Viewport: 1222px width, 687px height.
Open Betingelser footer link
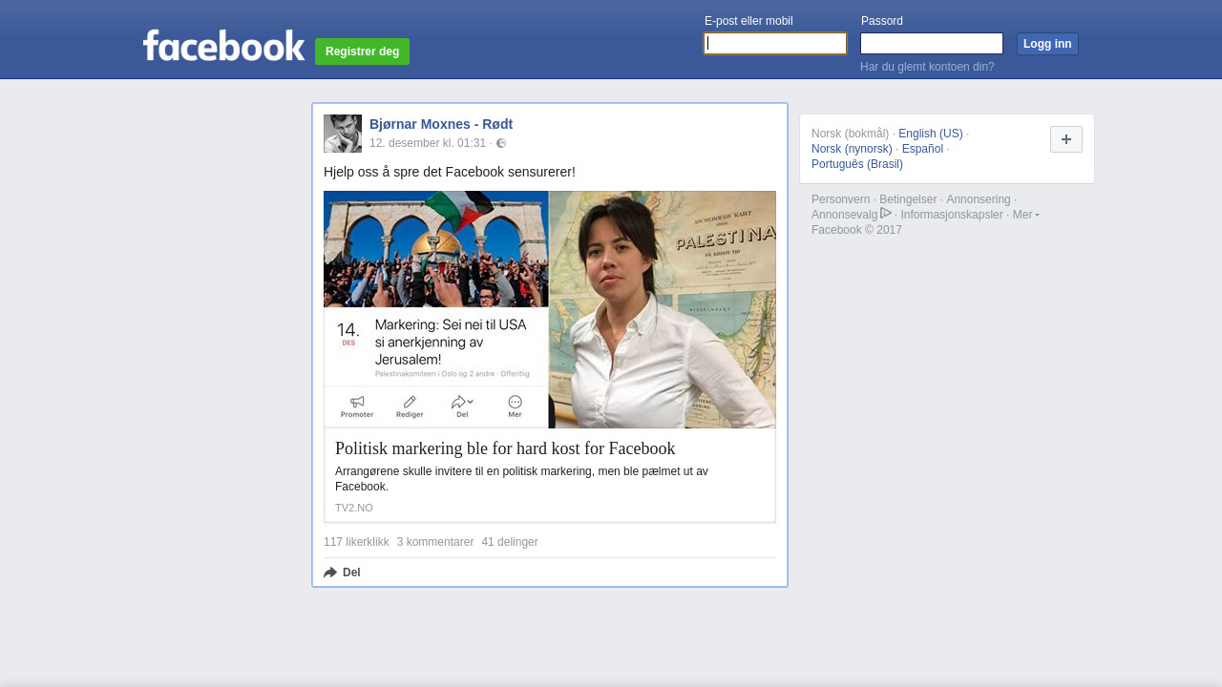(908, 199)
